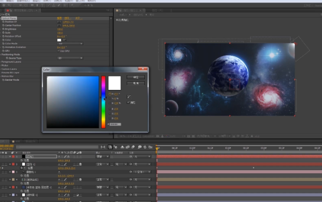This screenshot has width=322, height=202.
Task: Click the rainbow hue slider strip
Action: tap(103, 101)
